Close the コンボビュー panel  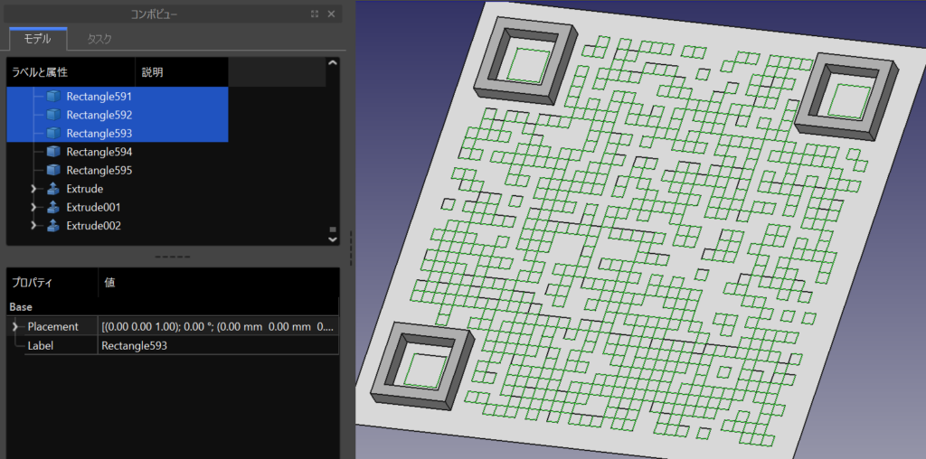331,14
